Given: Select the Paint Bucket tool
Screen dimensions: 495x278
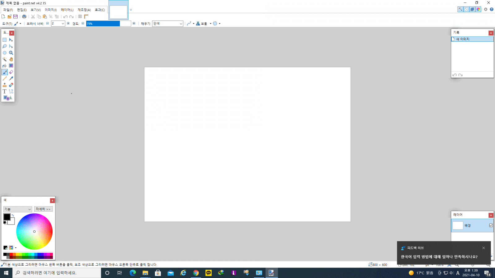Looking at the screenshot, I should (x=5, y=66).
